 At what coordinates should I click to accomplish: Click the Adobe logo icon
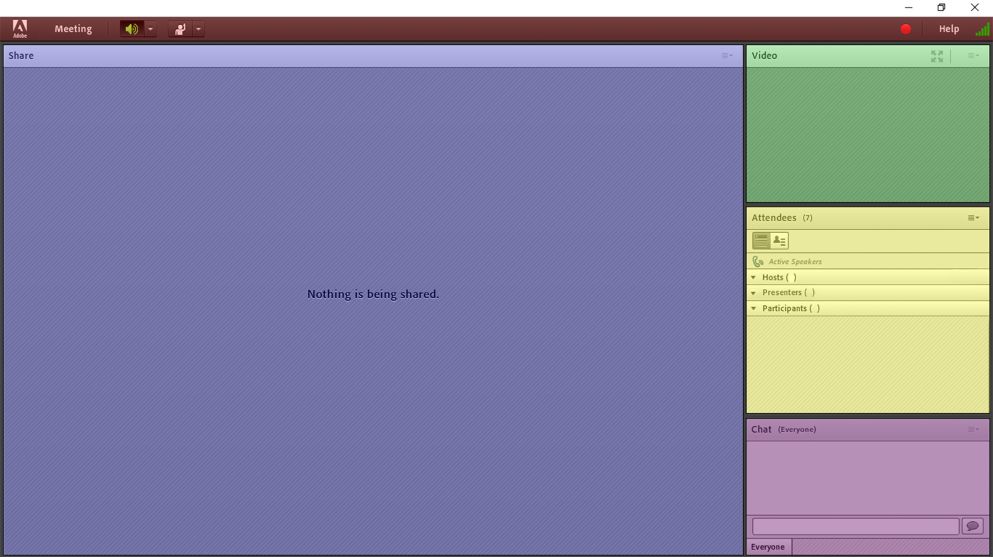[x=20, y=29]
